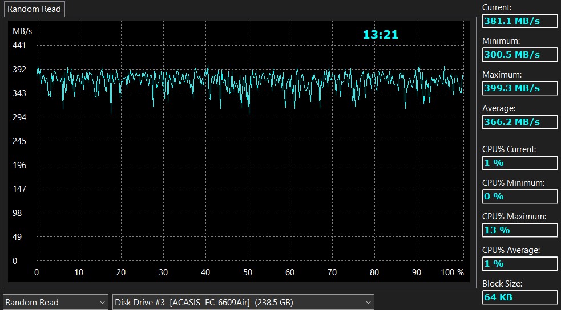Select the CPU% Minimum field showing 0 %

tap(519, 197)
